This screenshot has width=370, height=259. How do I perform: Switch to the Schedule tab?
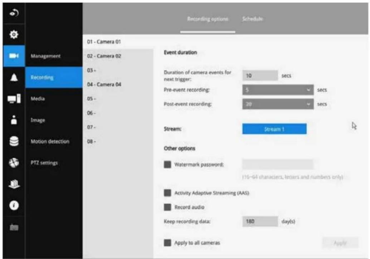tap(253, 19)
